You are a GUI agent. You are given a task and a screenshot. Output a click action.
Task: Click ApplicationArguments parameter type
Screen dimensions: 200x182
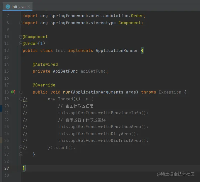(x=98, y=92)
